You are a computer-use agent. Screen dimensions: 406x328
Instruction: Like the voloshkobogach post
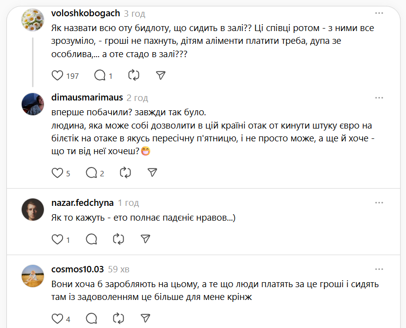[x=58, y=75]
